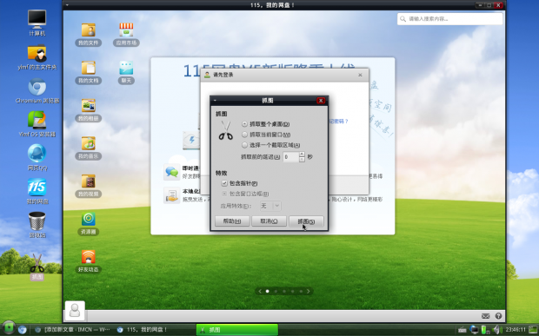The height and width of the screenshot is (336, 539).
Task: Open the 抓图 dialog title bar menu arrow
Action: 216,100
